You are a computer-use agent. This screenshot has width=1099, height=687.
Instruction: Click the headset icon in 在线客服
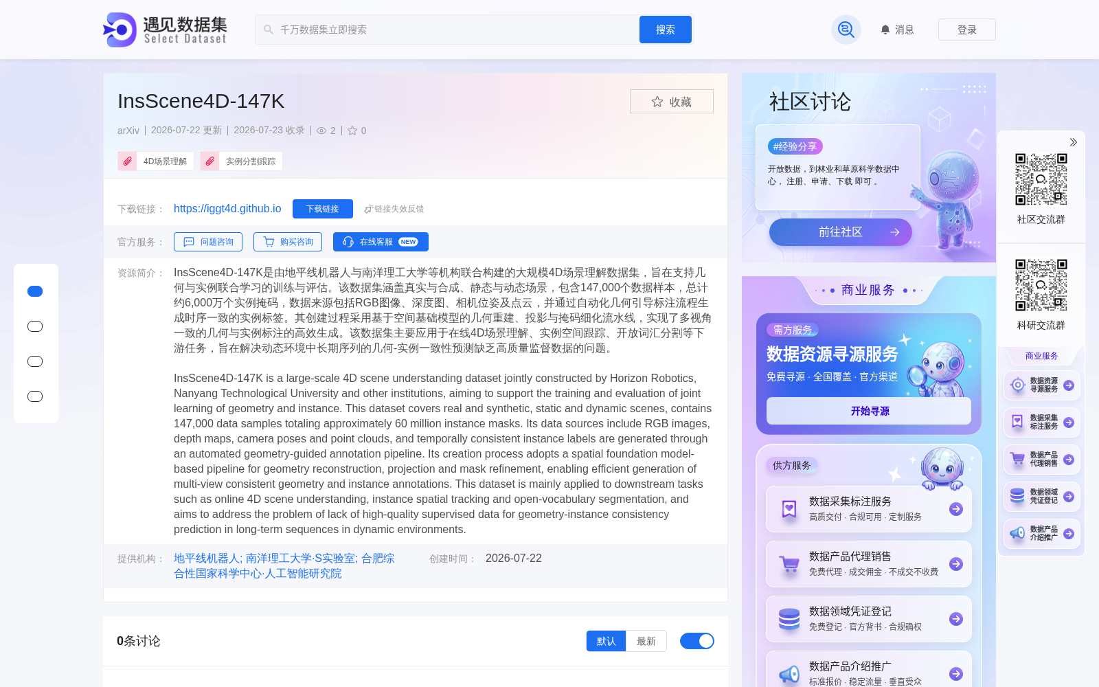point(348,242)
